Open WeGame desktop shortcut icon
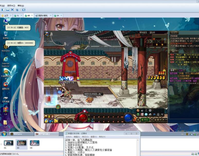Viewport: 199px width, 156px height. (x=6, y=48)
